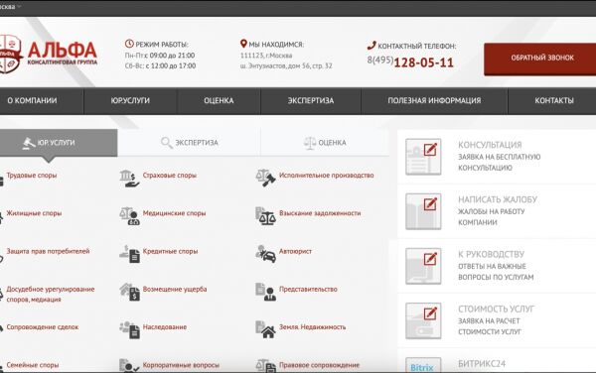Viewport: 596px width, 373px height.
Task: Open the Юр.услуги navigation menu
Action: [x=130, y=100]
